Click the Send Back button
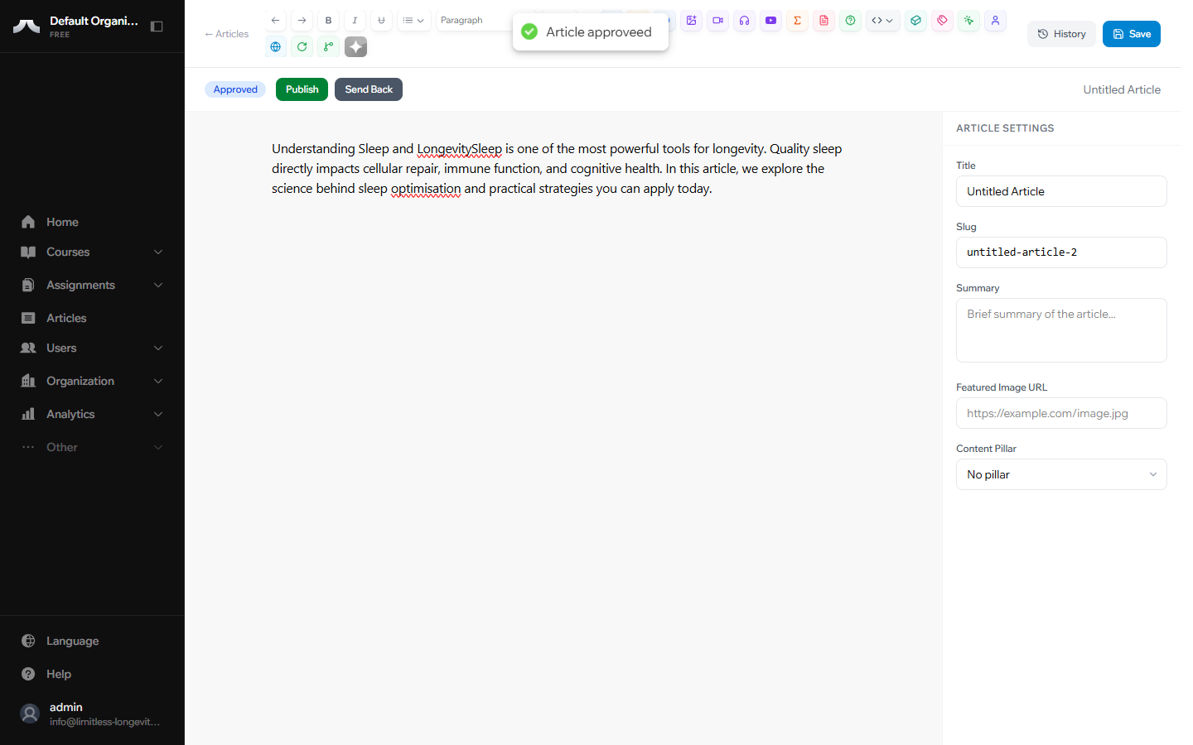The width and height of the screenshot is (1193, 745). (369, 89)
